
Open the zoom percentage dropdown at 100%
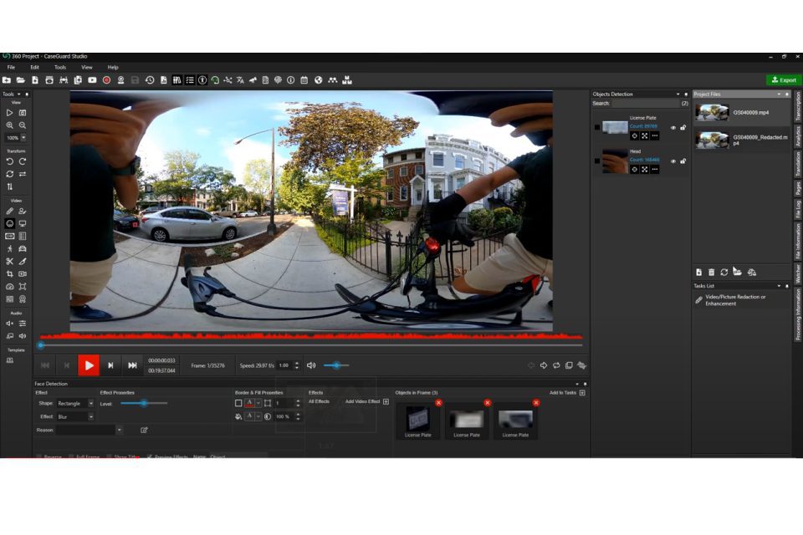pos(23,138)
